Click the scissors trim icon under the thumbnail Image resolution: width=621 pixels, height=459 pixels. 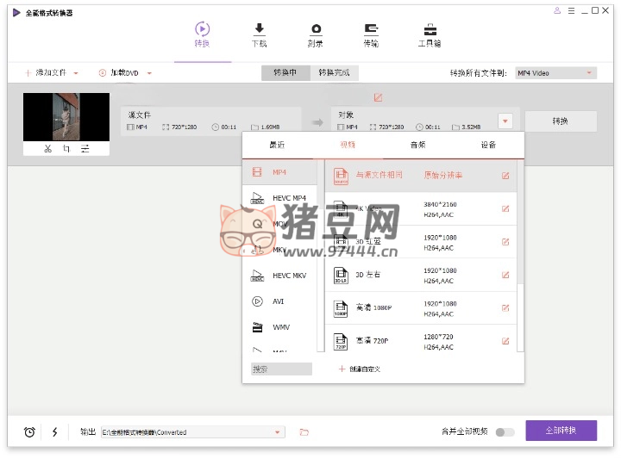[48, 149]
